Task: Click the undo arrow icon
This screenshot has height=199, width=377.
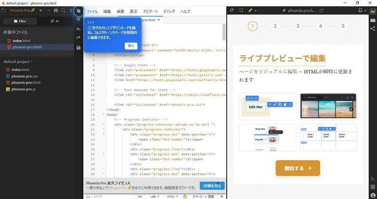Action: tap(79, 29)
